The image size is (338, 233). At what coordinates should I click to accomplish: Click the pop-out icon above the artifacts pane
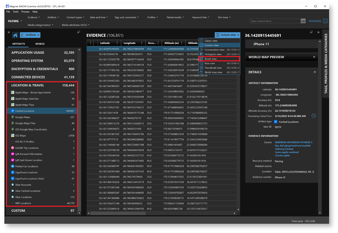tap(79, 32)
